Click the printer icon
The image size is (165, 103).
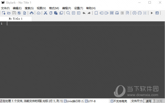pyautogui.click(x=32, y=13)
